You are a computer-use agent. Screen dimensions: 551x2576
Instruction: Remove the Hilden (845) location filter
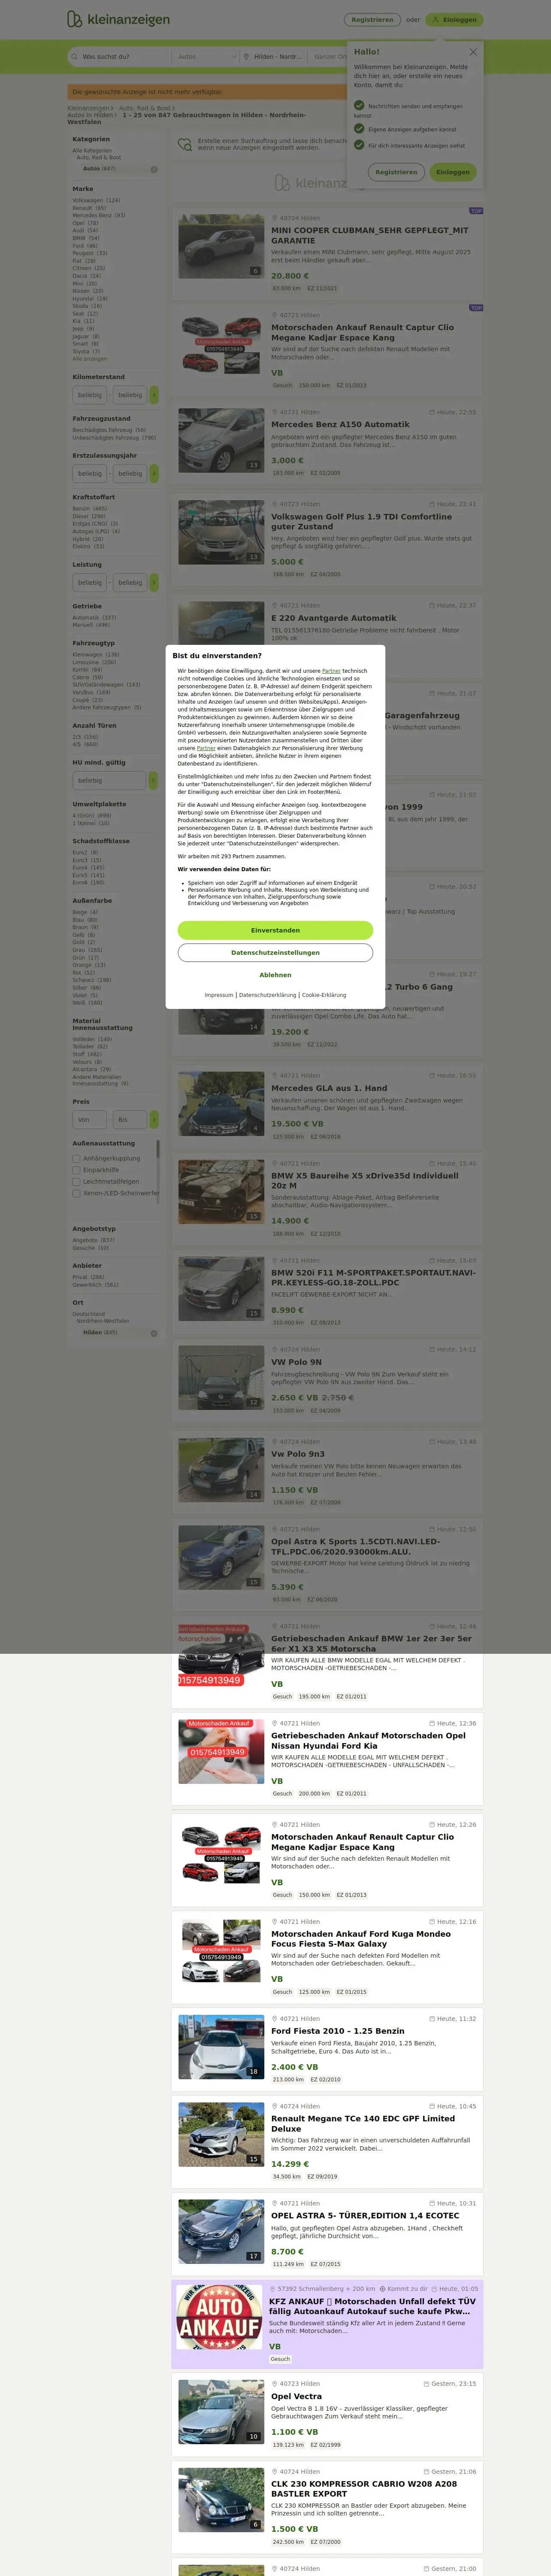(x=154, y=1333)
